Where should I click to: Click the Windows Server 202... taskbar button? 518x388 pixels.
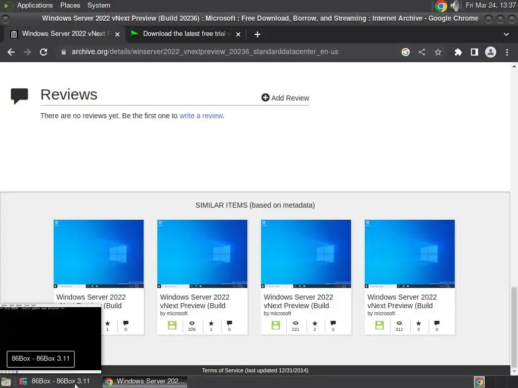(145, 381)
